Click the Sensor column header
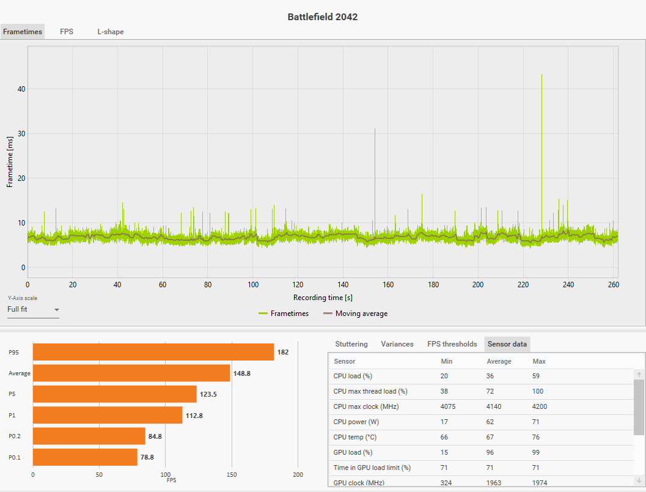Viewport: 646px width, 492px height. pos(345,361)
